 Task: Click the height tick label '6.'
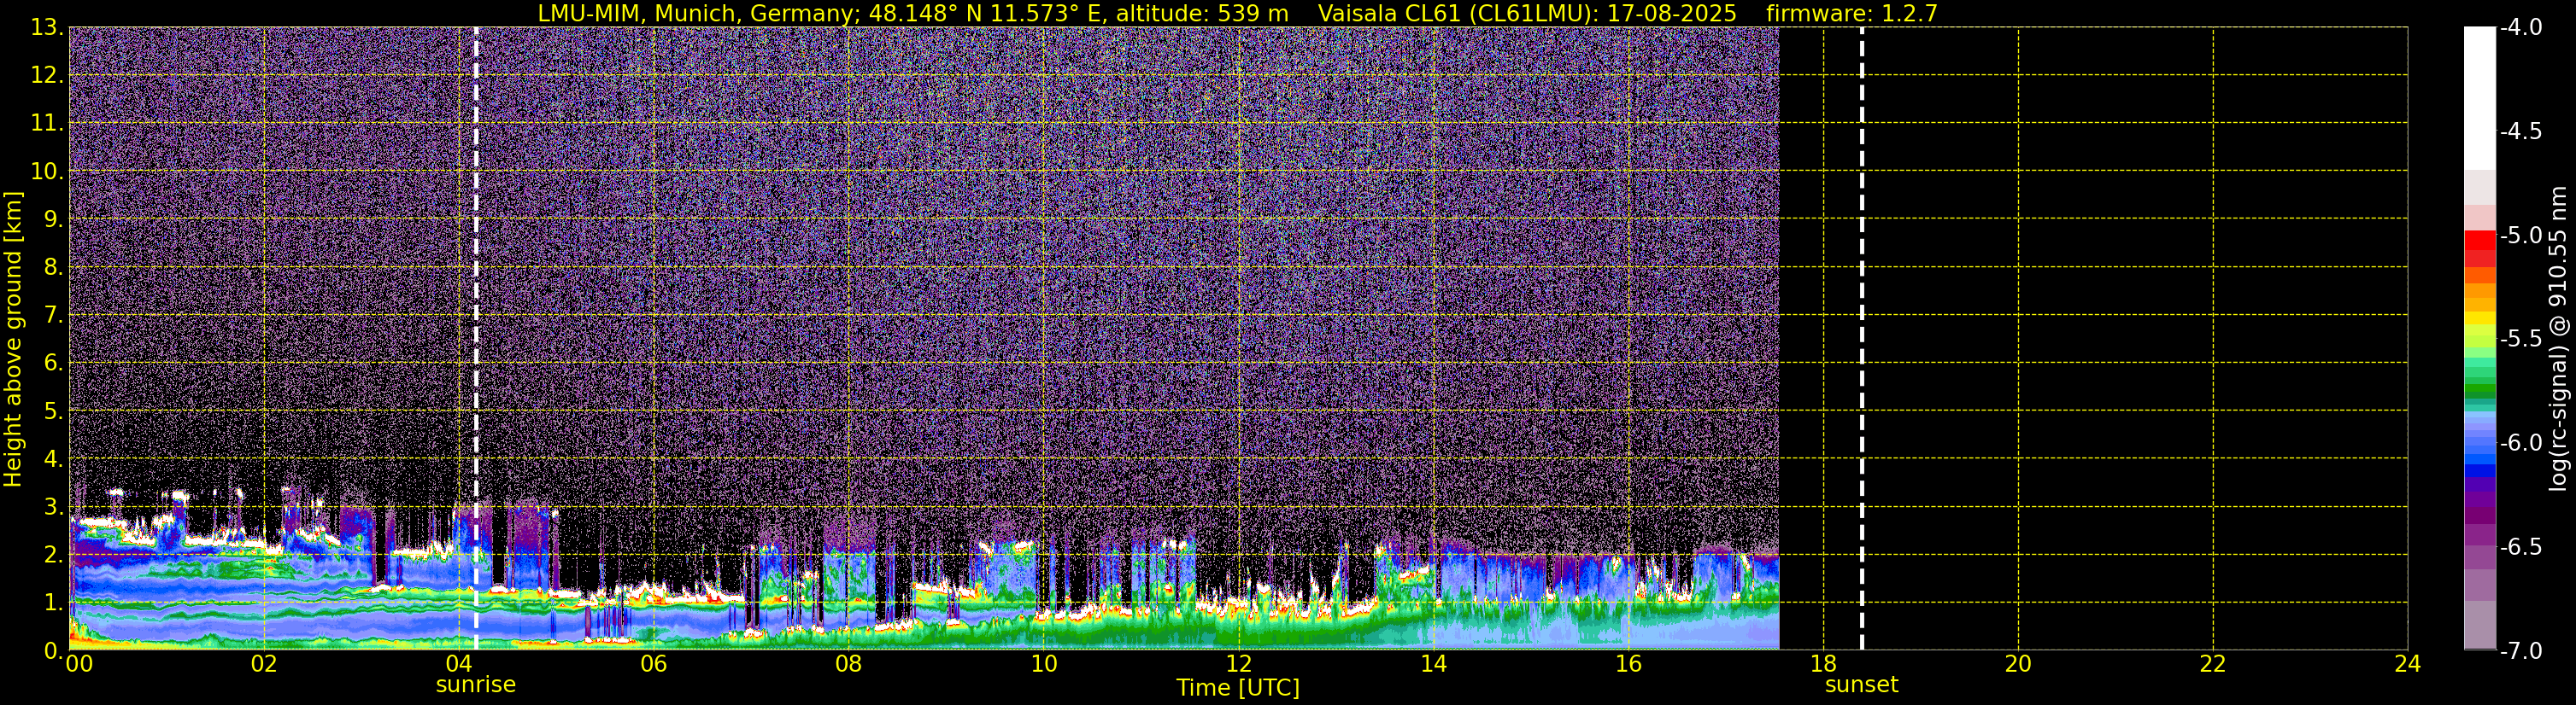[54, 364]
